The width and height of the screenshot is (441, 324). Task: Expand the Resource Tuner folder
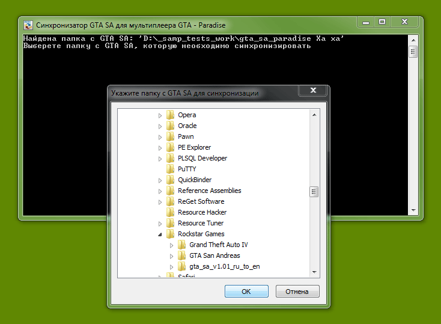coord(160,224)
